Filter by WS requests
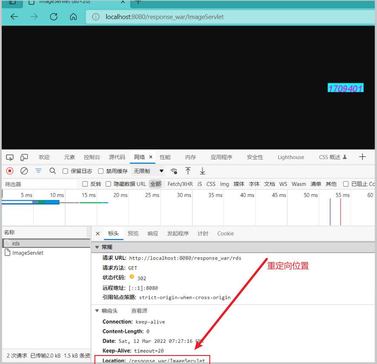Viewport: 377px width, 364px height. click(x=283, y=184)
